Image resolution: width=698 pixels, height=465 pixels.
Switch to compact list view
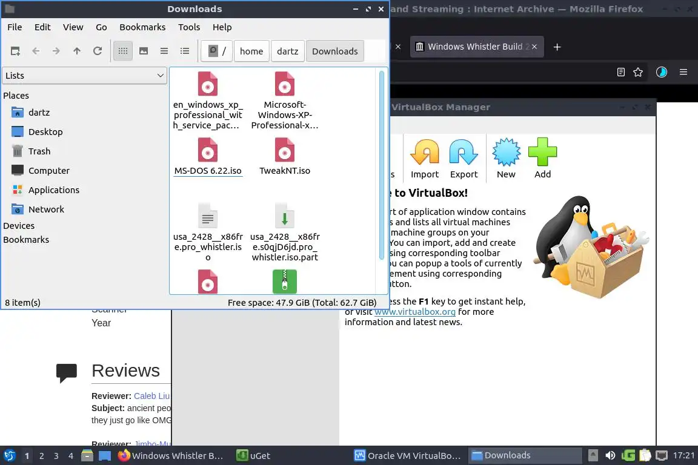(164, 51)
